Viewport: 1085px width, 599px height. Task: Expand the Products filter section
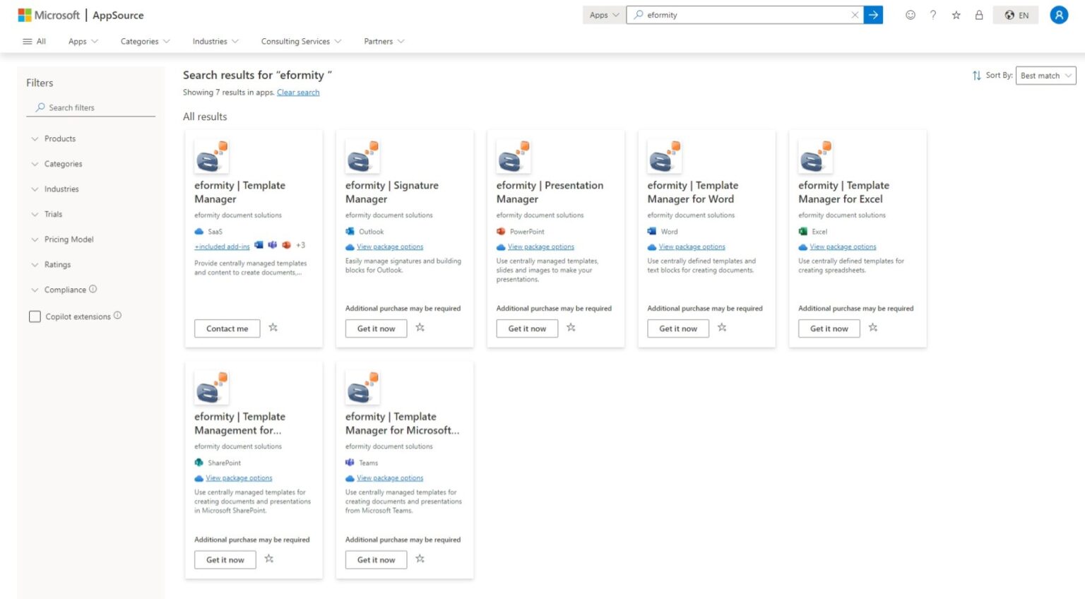[59, 139]
